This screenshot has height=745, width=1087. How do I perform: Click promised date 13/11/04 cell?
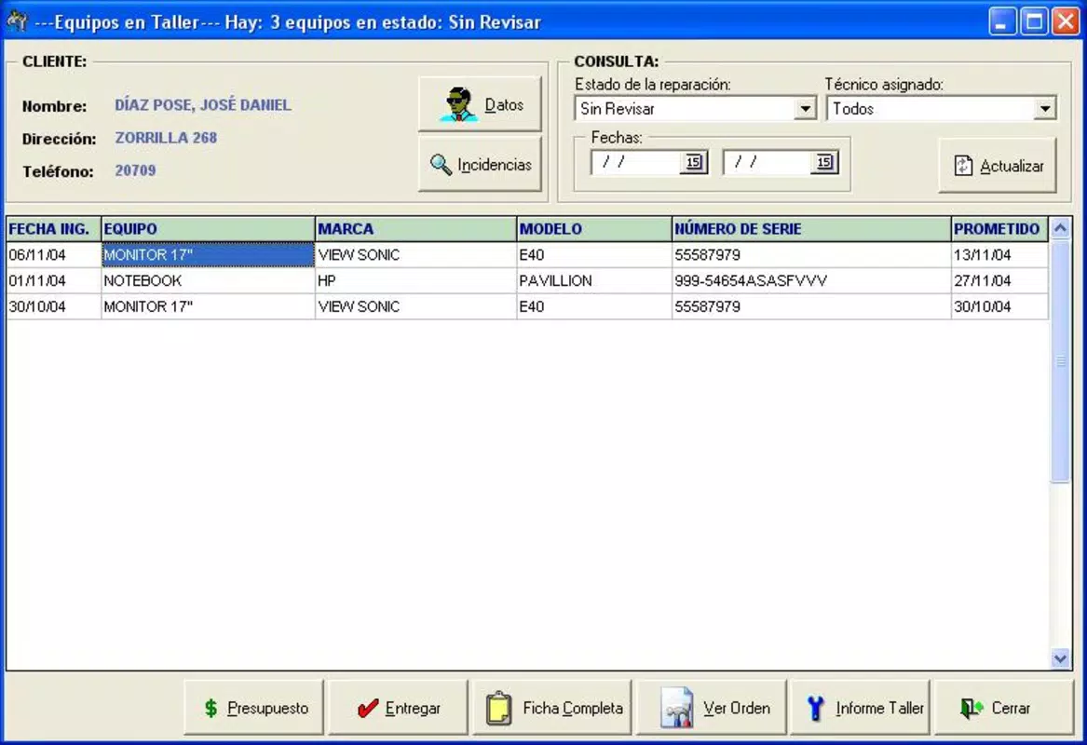[x=999, y=255]
